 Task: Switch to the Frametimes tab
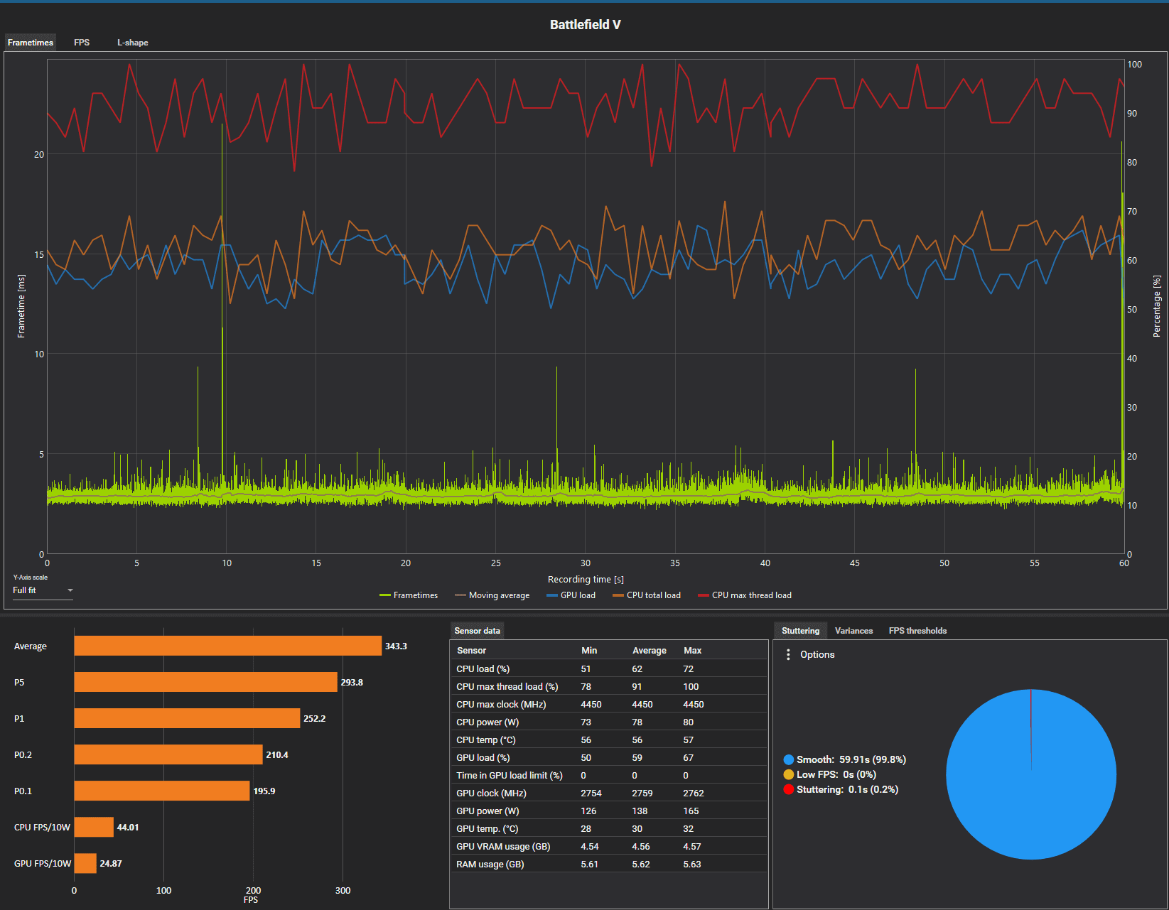pos(30,43)
